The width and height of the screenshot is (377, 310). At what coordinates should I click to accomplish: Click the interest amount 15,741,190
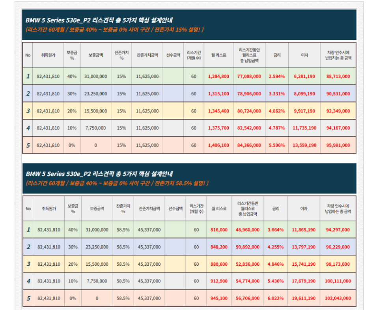(304, 264)
